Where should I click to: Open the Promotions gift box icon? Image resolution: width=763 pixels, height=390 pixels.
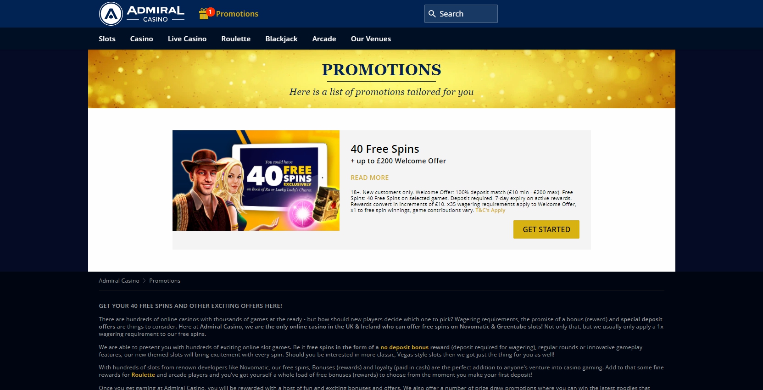click(204, 14)
